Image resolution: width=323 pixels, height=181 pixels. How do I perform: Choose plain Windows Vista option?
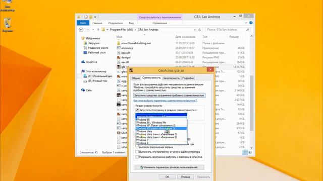(161, 131)
